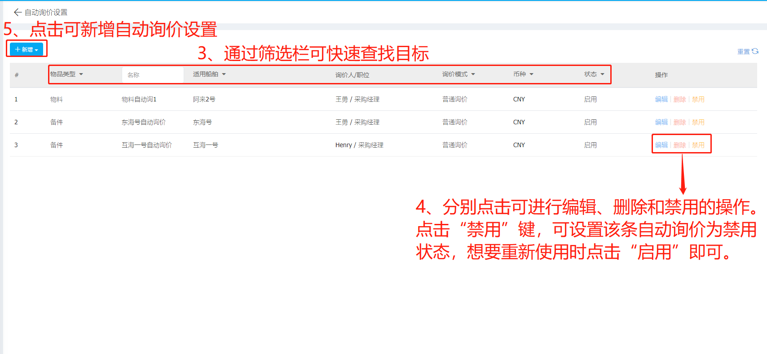The width and height of the screenshot is (767, 354).
Task: Select the 东海号自动询价 name cell
Action: [144, 122]
